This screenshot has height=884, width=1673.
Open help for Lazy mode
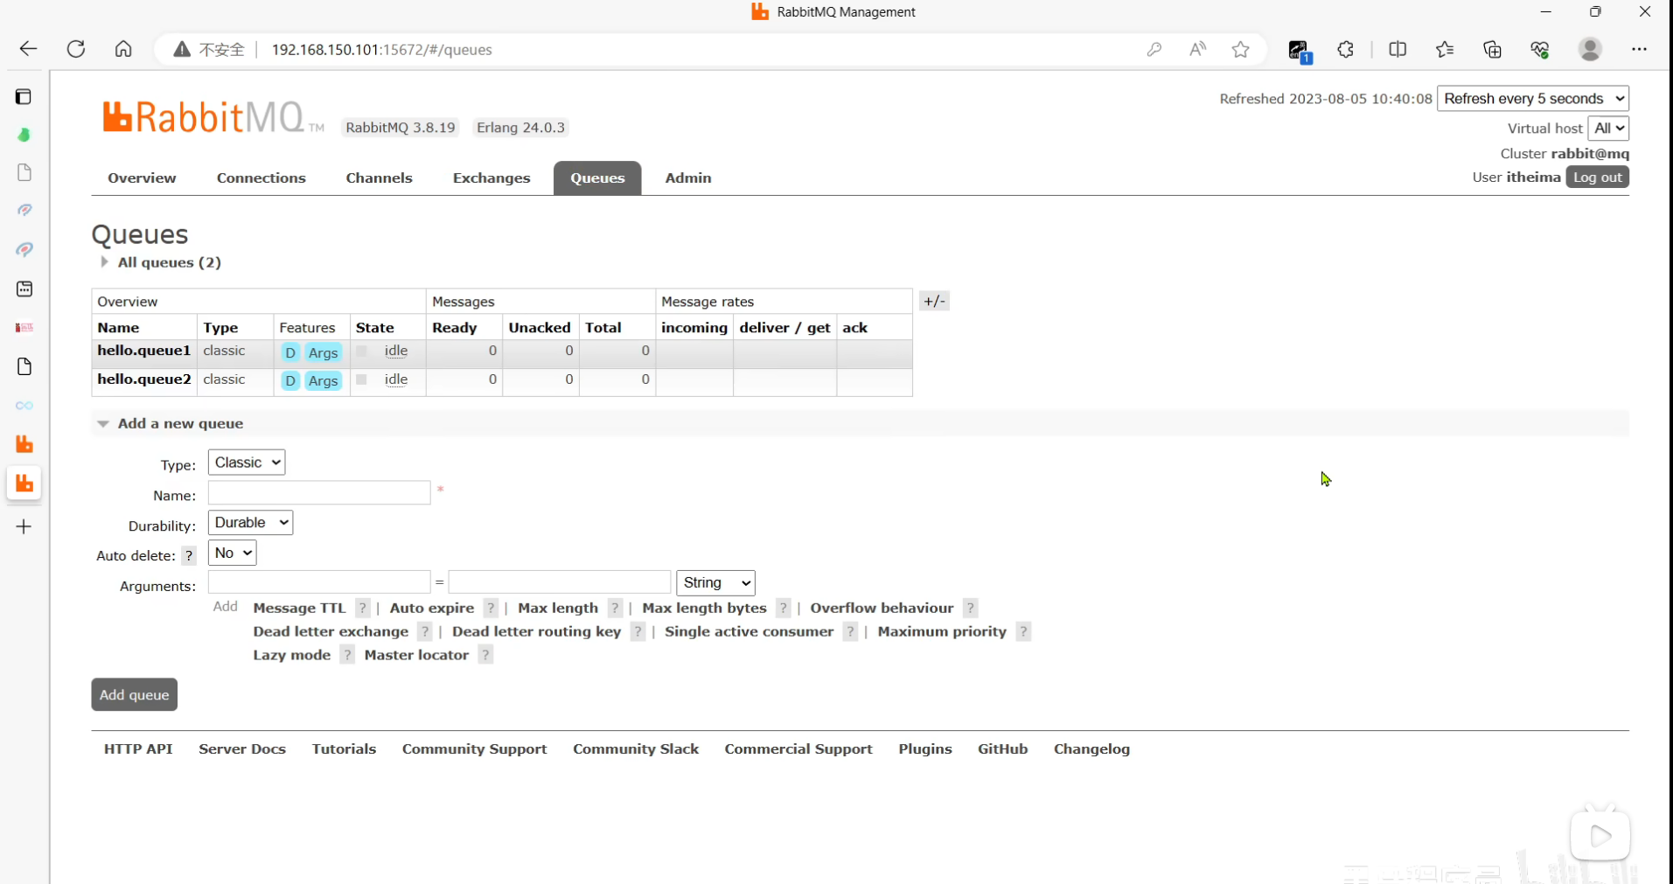coord(347,655)
